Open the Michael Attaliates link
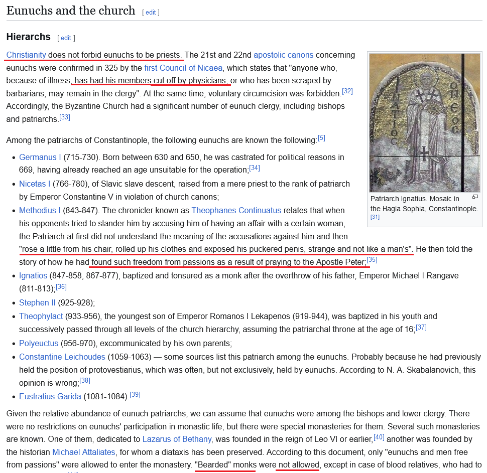 click(83, 452)
